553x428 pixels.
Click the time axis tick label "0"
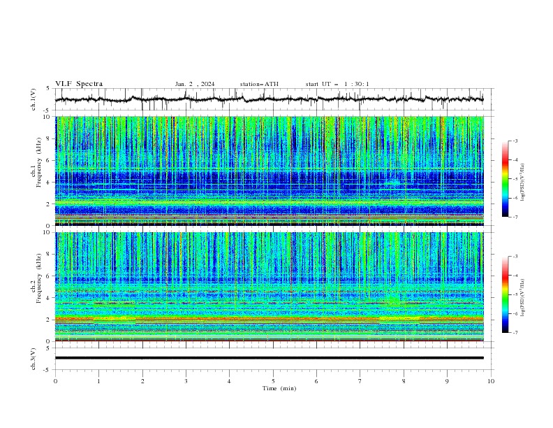point(55,381)
